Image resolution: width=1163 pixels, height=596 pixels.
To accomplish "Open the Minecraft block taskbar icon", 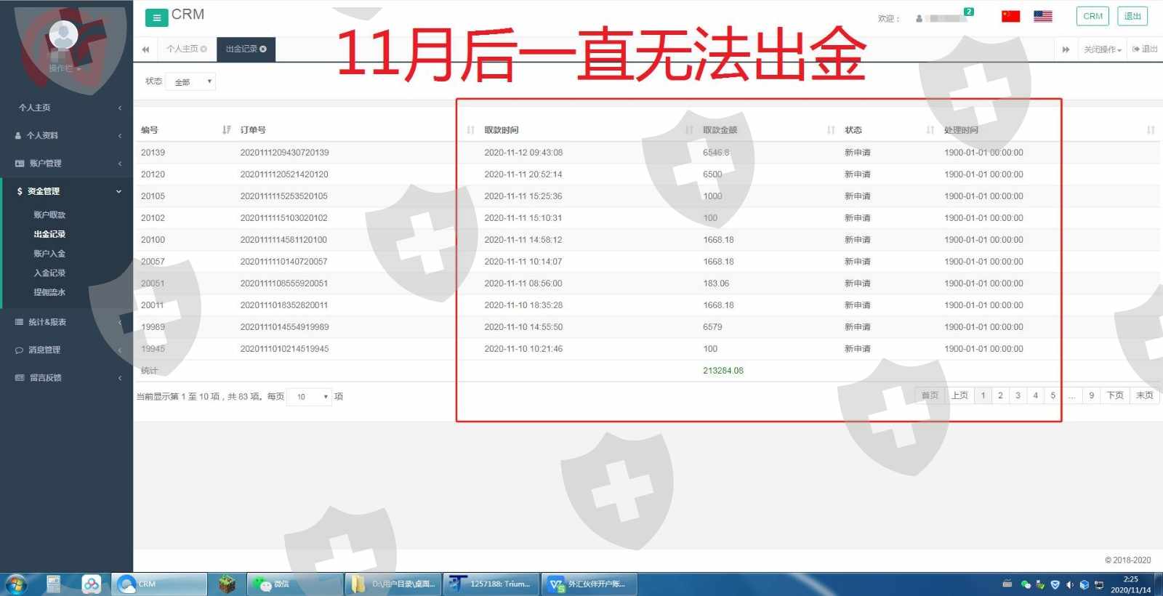I will pyautogui.click(x=227, y=584).
